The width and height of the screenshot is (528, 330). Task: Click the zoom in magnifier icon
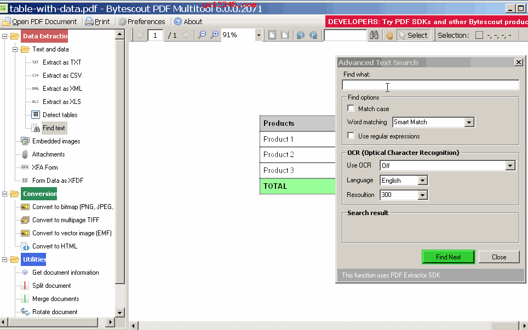tap(215, 35)
